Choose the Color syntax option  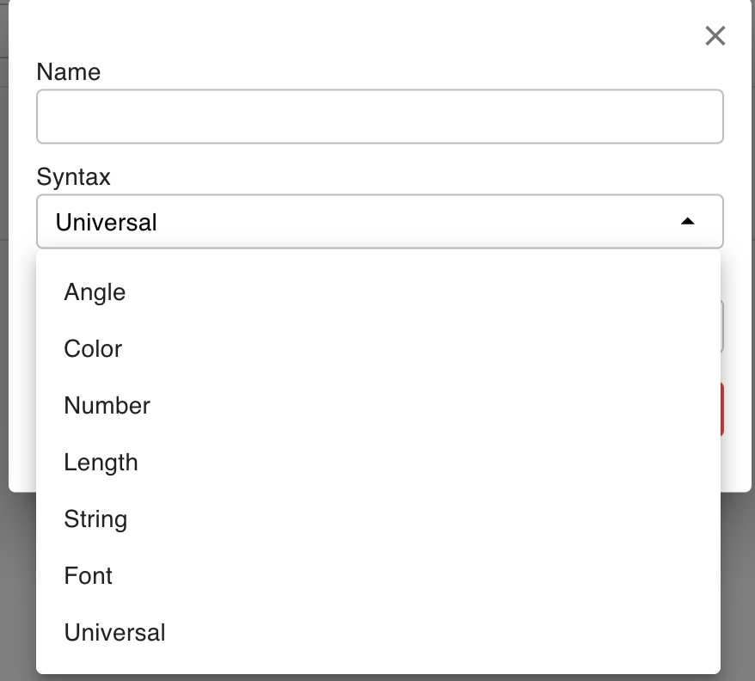point(93,349)
